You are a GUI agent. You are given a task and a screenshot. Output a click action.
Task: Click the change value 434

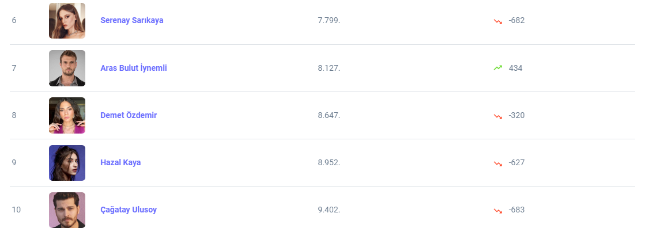(x=515, y=68)
